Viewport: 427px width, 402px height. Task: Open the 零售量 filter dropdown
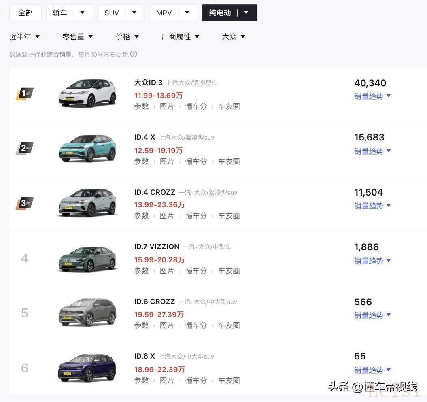pos(78,36)
